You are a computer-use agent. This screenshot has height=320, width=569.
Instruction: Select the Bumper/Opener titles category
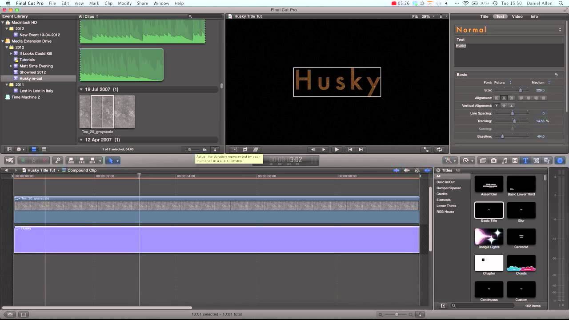tap(449, 188)
